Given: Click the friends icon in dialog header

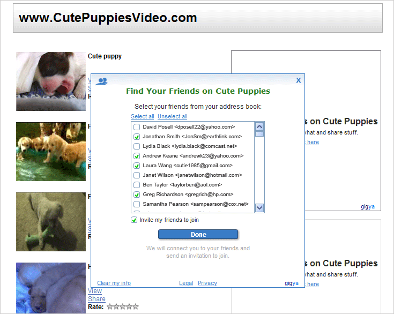Looking at the screenshot, I should [x=102, y=81].
